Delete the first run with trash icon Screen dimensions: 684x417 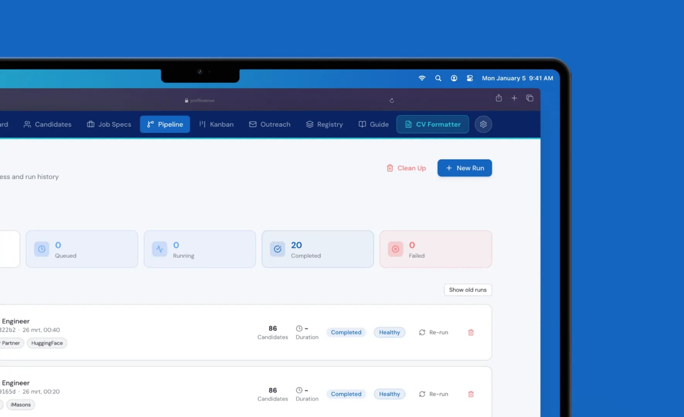point(471,332)
